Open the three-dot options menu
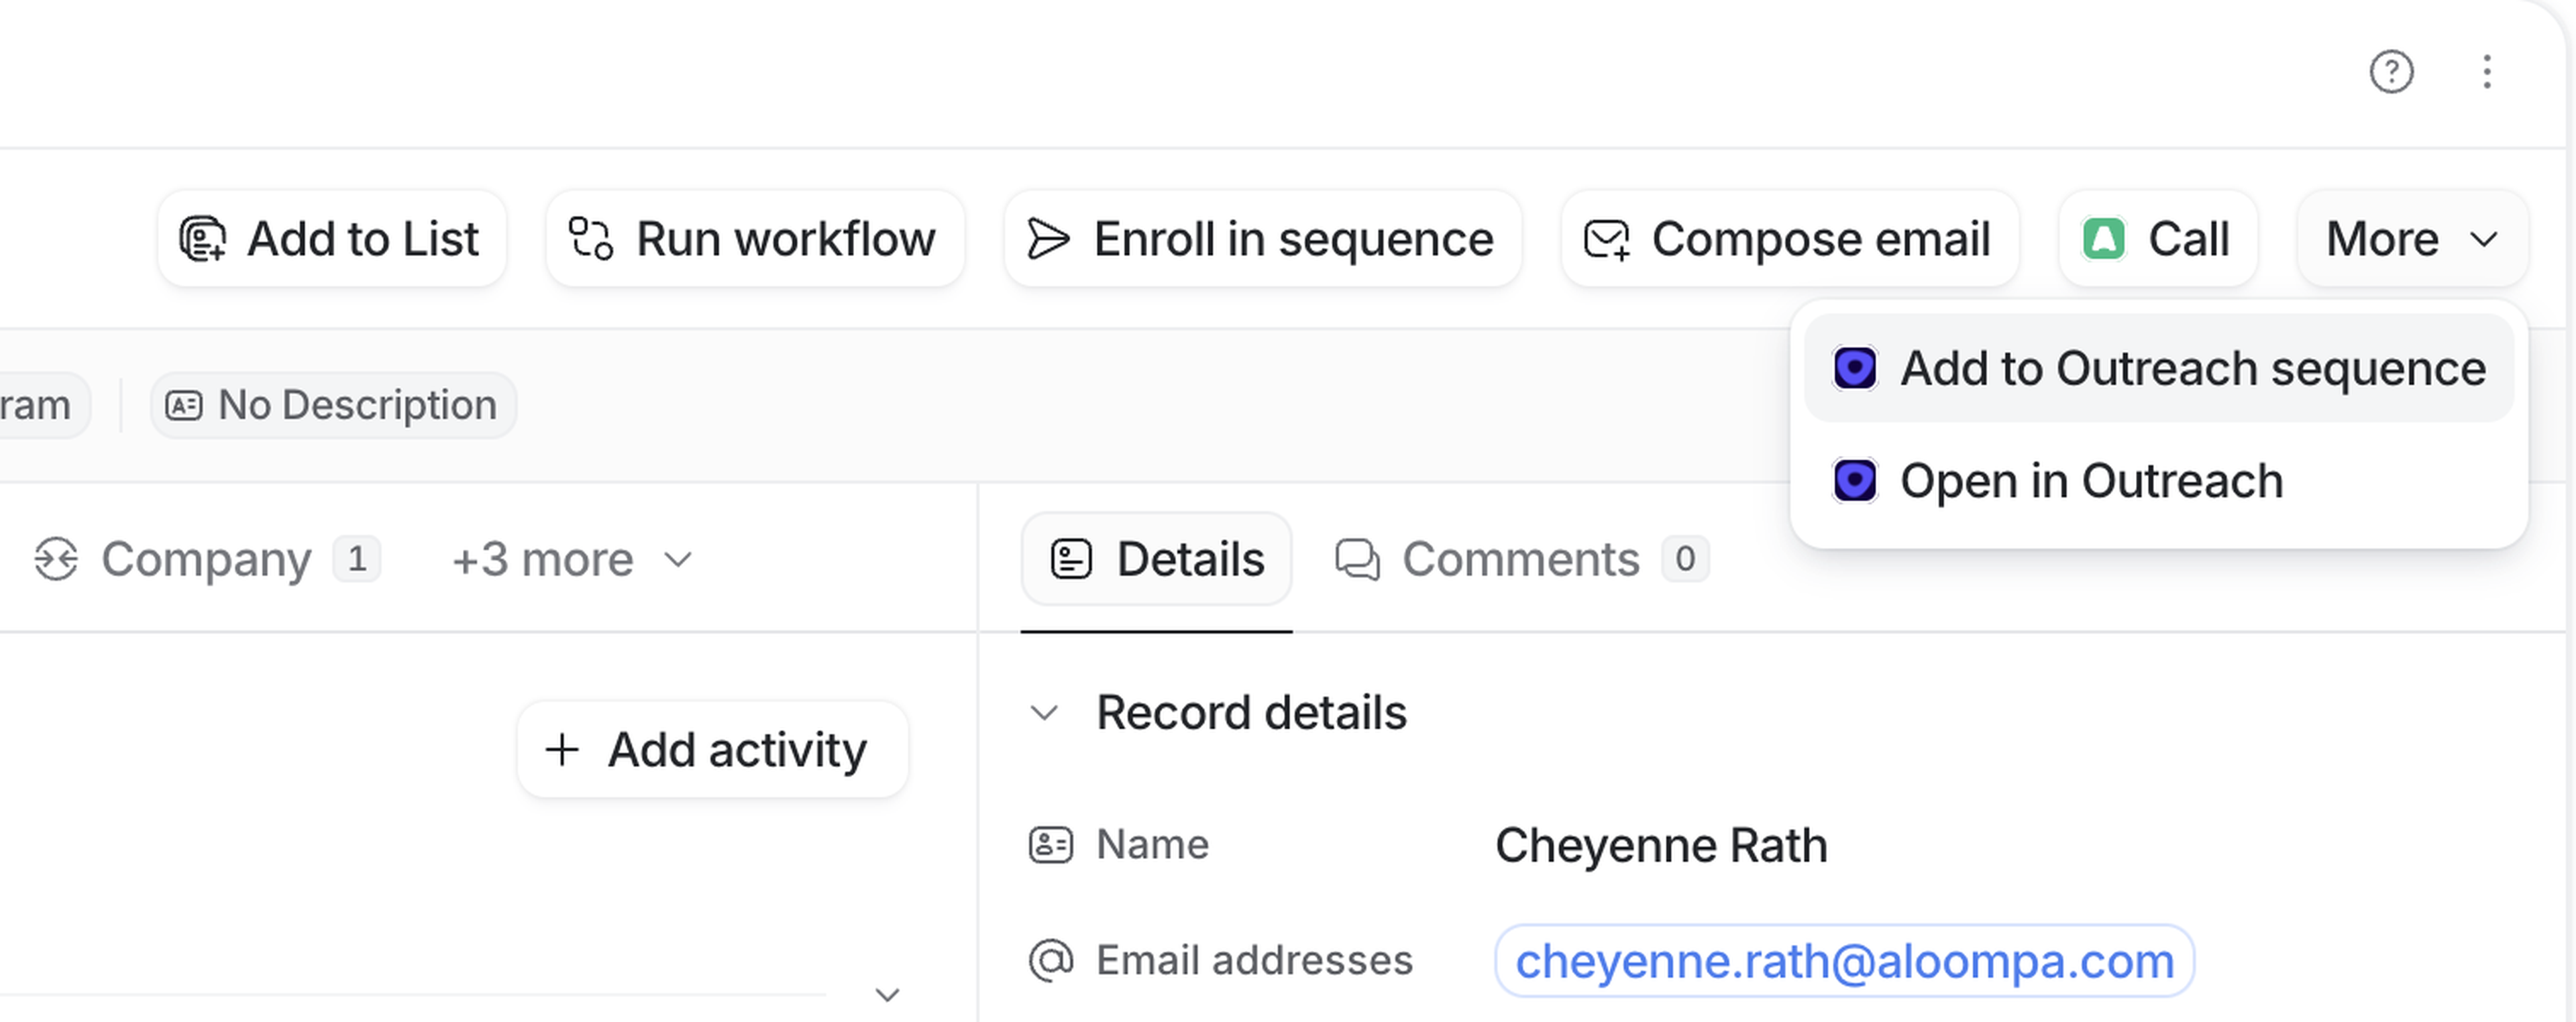 (2486, 72)
